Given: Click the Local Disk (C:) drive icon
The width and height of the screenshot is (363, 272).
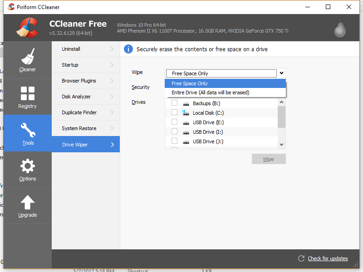Looking at the screenshot, I should coord(186,113).
